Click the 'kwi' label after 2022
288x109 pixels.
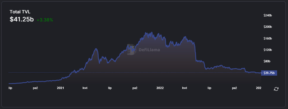click(184, 88)
